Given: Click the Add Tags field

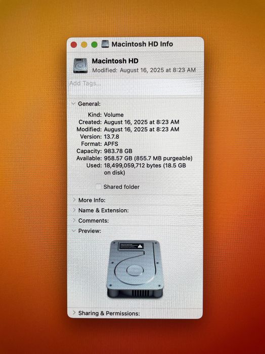Looking at the screenshot, I should (135, 87).
